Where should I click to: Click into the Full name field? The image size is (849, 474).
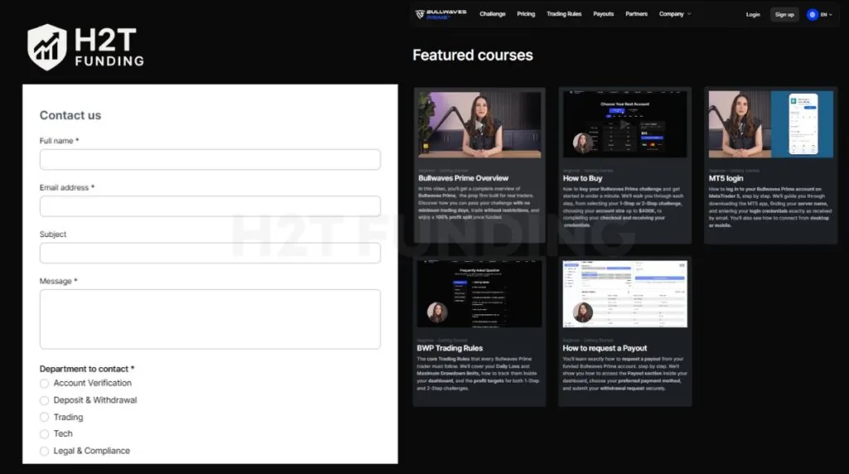click(x=210, y=160)
